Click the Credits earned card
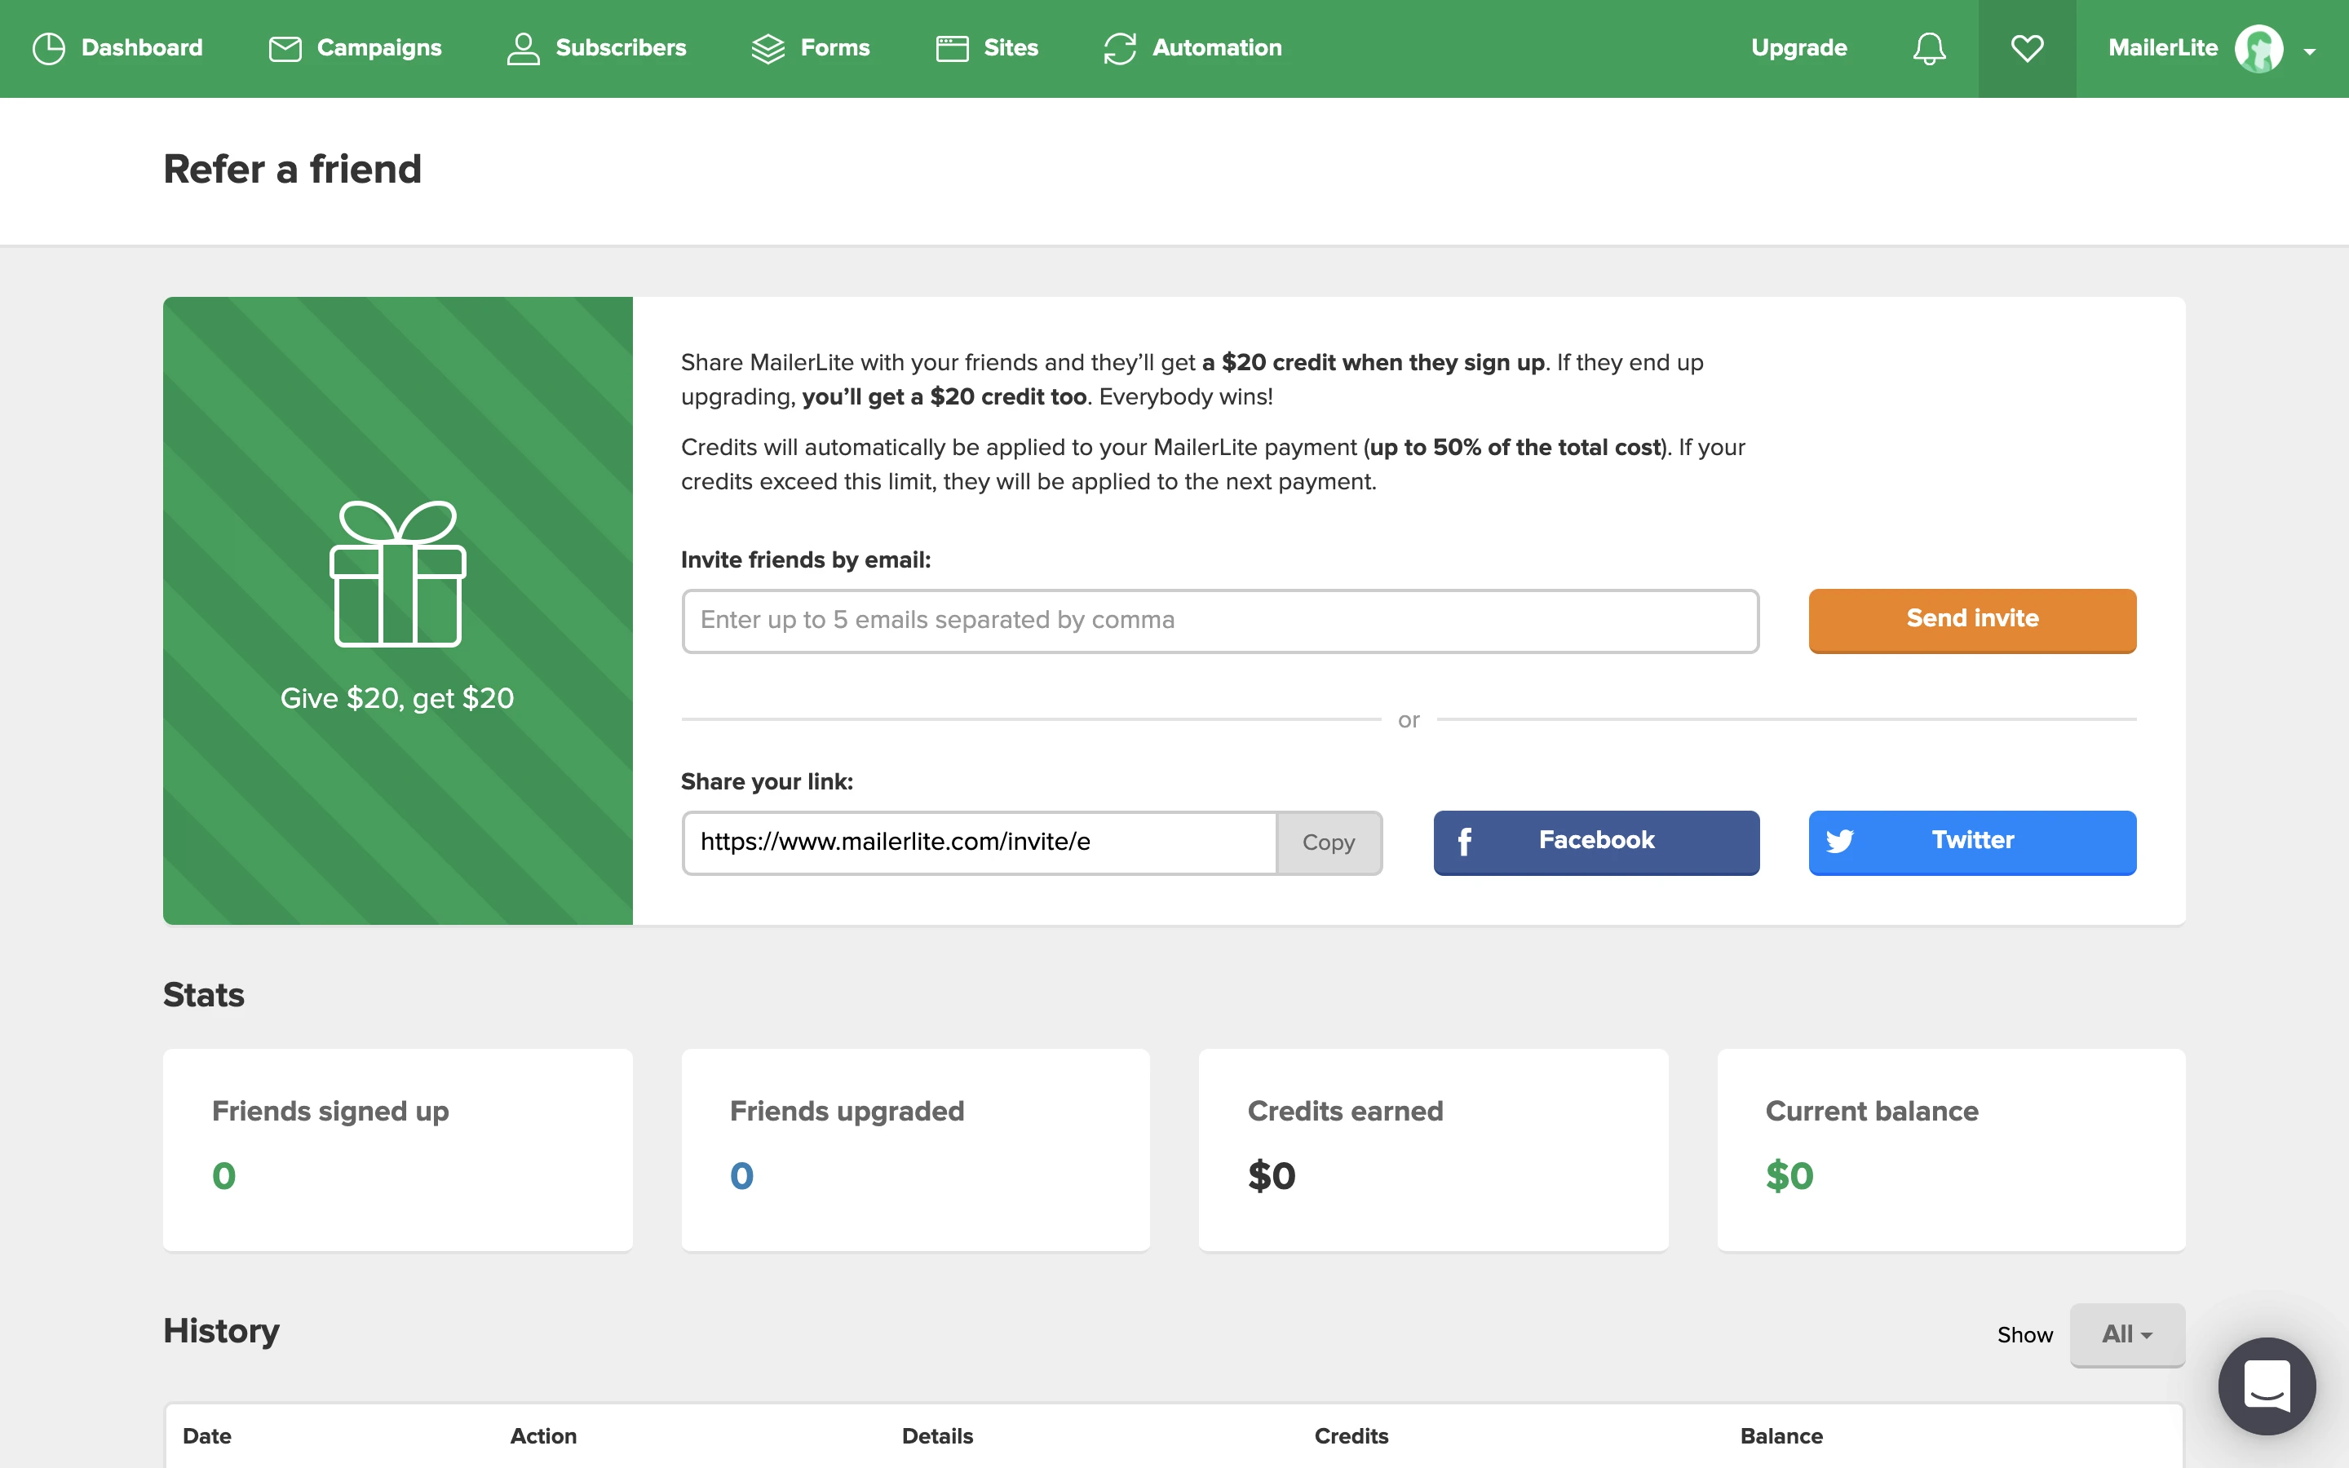This screenshot has width=2349, height=1468. point(1434,1150)
